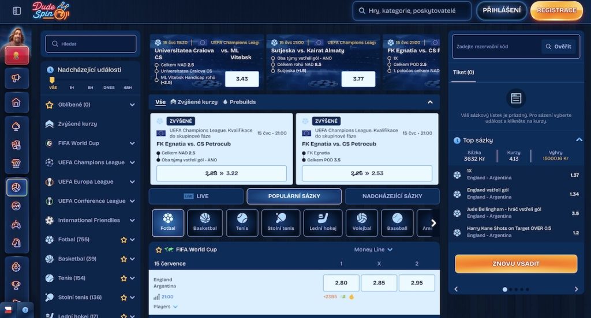This screenshot has width=591, height=318.
Task: Open the trophy icon in the left sidebar
Action: [16, 285]
